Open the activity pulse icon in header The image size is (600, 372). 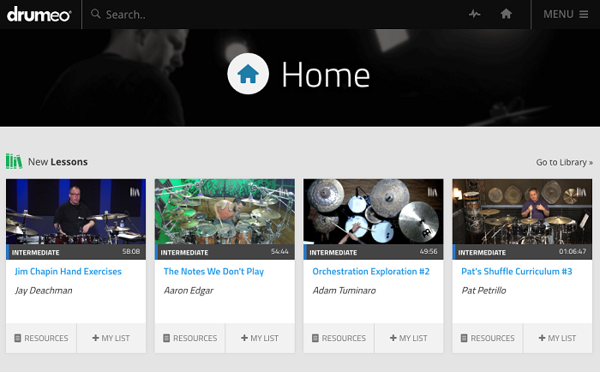(475, 15)
